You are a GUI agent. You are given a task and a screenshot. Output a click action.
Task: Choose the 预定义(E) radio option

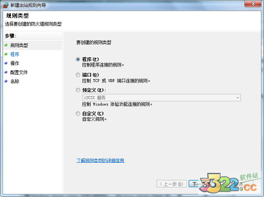pos(78,90)
